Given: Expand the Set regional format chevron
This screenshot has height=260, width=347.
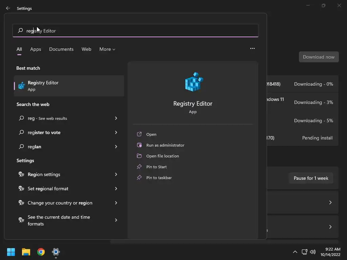Looking at the screenshot, I should tap(116, 188).
